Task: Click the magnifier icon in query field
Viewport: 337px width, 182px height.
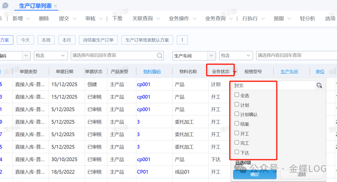Action: pos(160,55)
